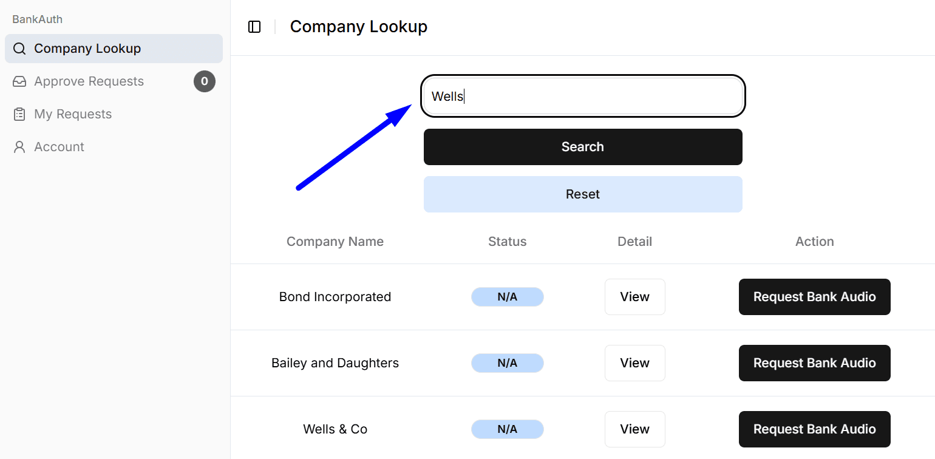Open Approve Requests page
Image resolution: width=935 pixels, height=459 pixels.
[x=114, y=81]
